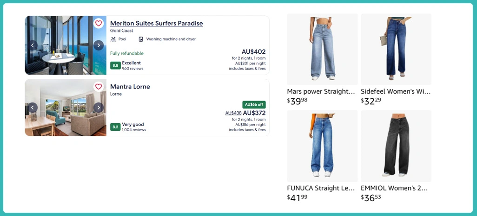The height and width of the screenshot is (216, 477).
Task: Click the 8.2 rating badge
Action: pyautogui.click(x=115, y=127)
